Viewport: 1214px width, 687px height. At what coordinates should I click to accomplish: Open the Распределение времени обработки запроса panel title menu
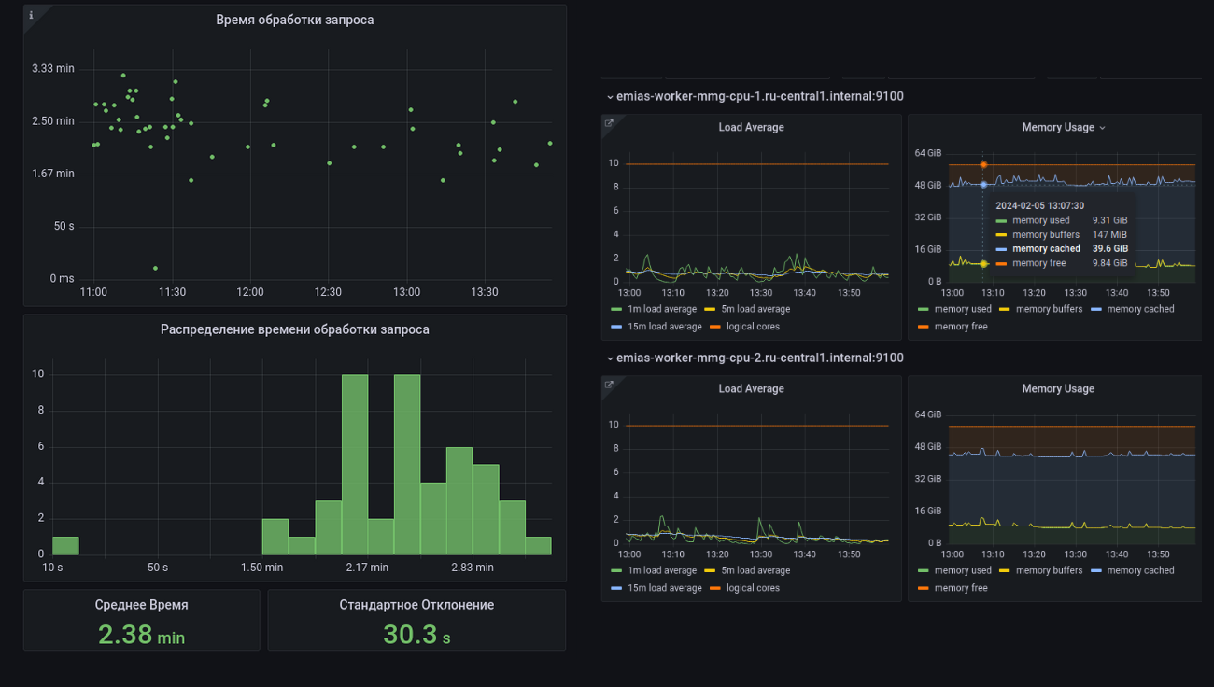294,329
